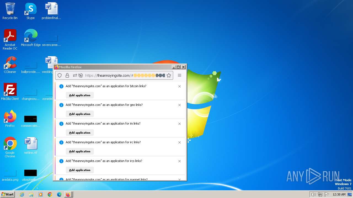Open the volume control in system tray

[313, 194]
